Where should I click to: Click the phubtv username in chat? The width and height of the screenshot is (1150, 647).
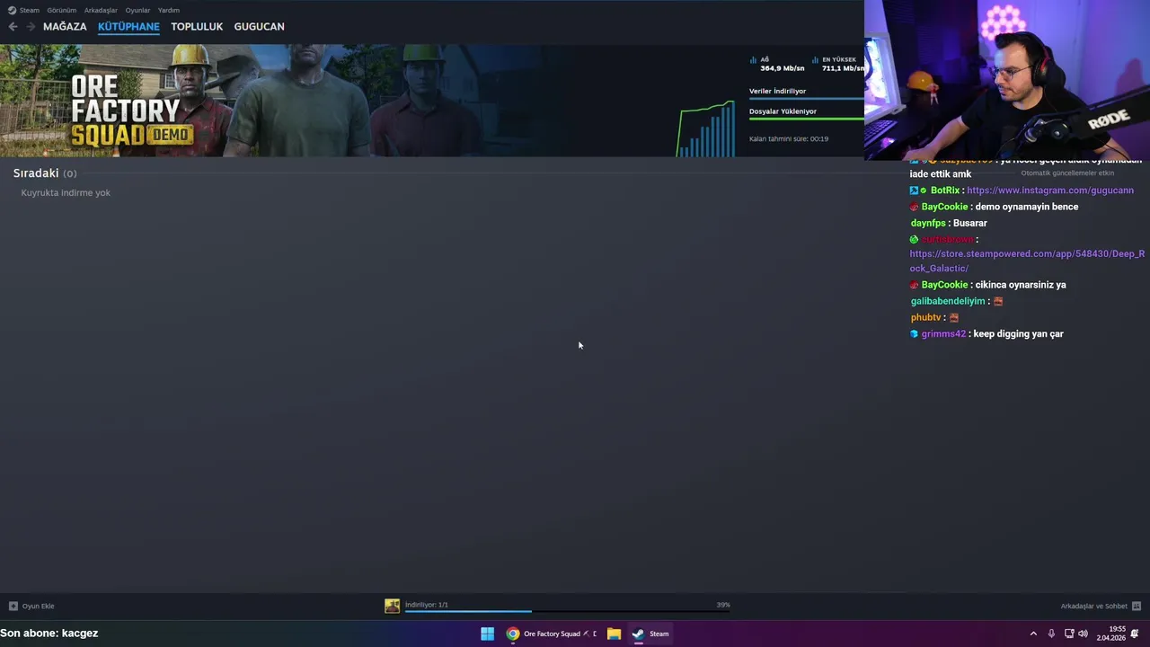click(x=926, y=318)
